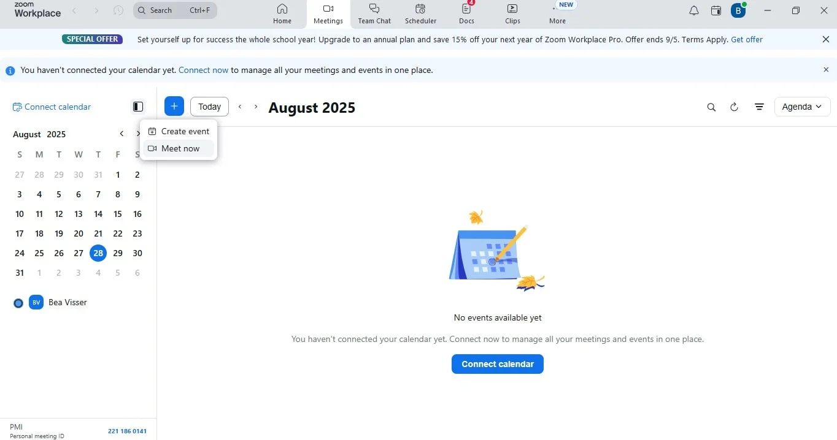The height and width of the screenshot is (440, 837).
Task: Go to the previous period in the main calendar header
Action: click(240, 107)
